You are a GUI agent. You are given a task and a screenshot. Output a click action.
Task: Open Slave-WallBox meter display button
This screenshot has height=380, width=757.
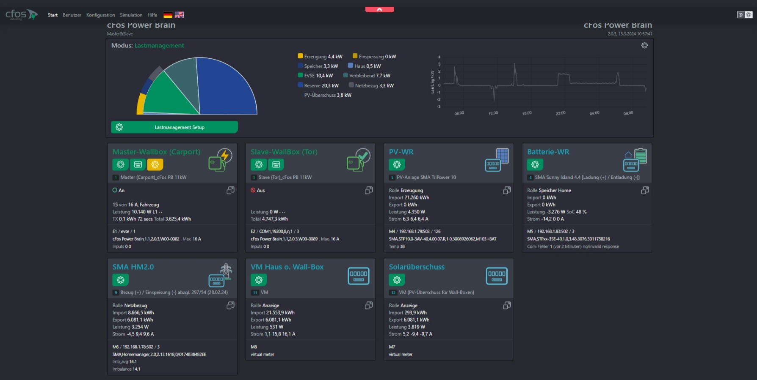point(276,164)
